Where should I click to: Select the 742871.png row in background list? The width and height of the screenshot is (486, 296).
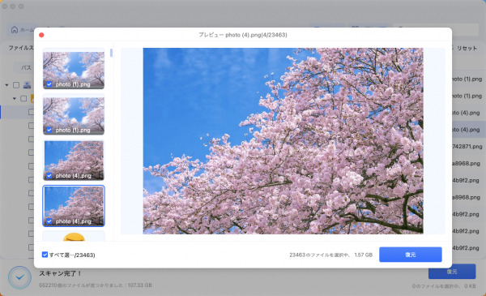click(467, 147)
